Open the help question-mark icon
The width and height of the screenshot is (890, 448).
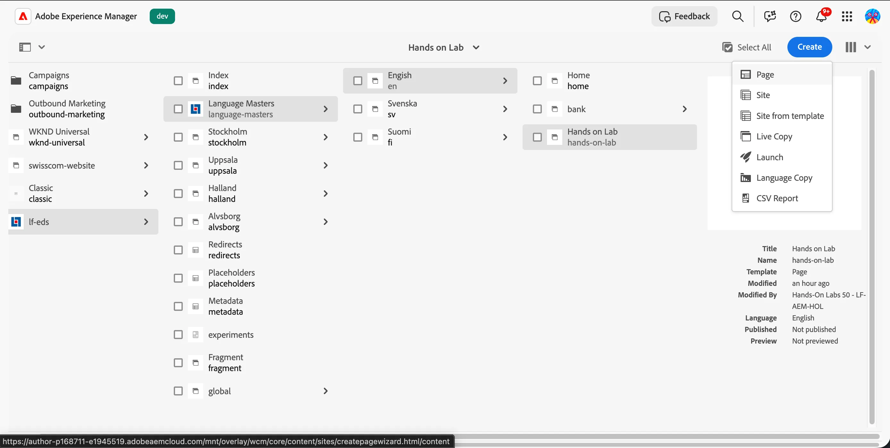pos(796,16)
